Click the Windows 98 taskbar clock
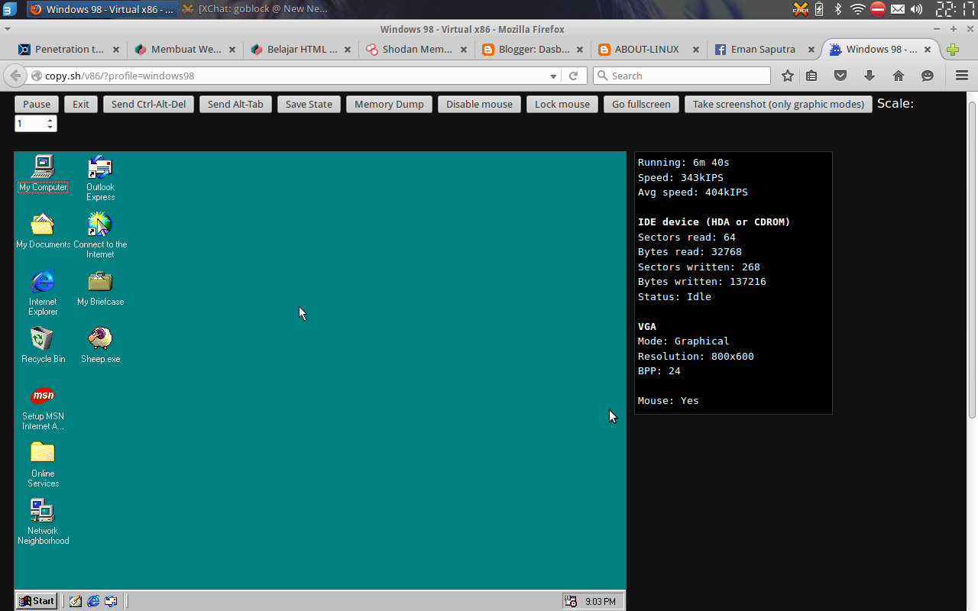Viewport: 978px width, 611px height. (x=601, y=601)
